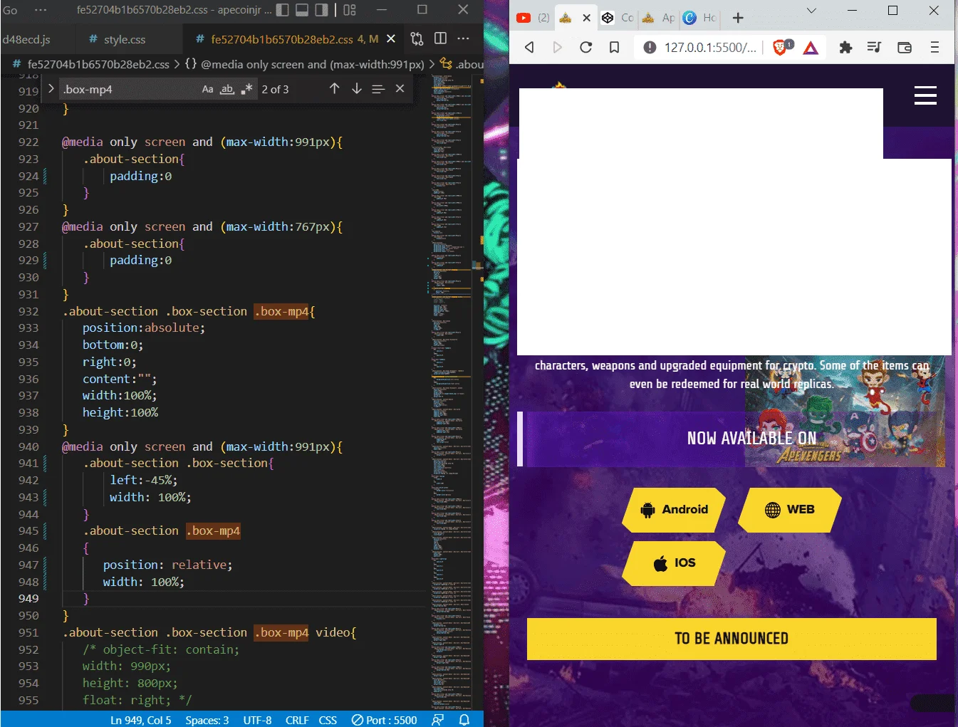Click the UTF-8 encoding status item
The width and height of the screenshot is (958, 727).
point(257,720)
